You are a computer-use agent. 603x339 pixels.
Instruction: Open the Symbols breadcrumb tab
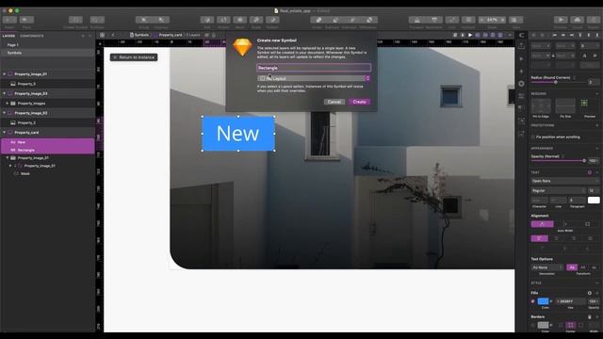pos(139,35)
